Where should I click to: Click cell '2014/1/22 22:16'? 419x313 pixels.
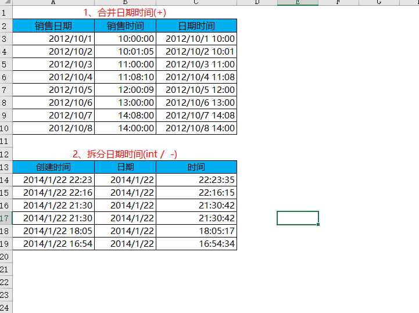click(x=53, y=193)
